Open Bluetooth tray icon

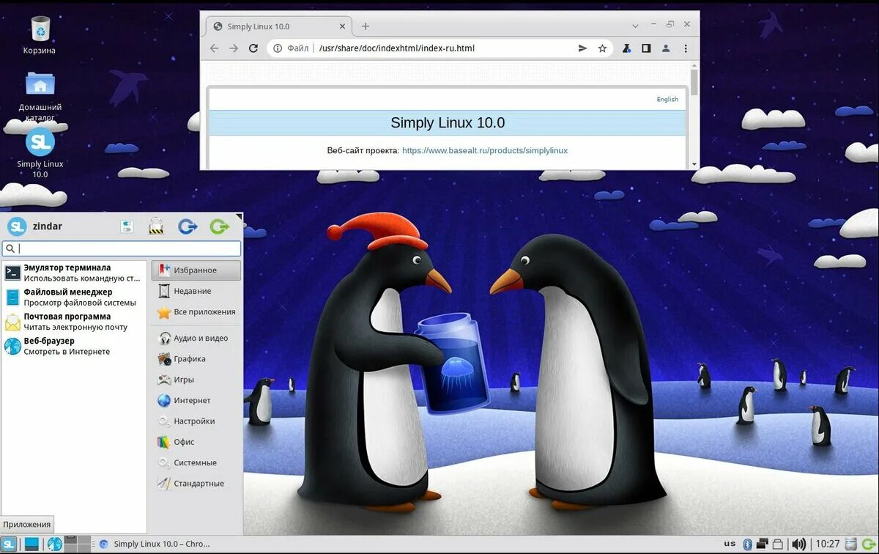748,544
